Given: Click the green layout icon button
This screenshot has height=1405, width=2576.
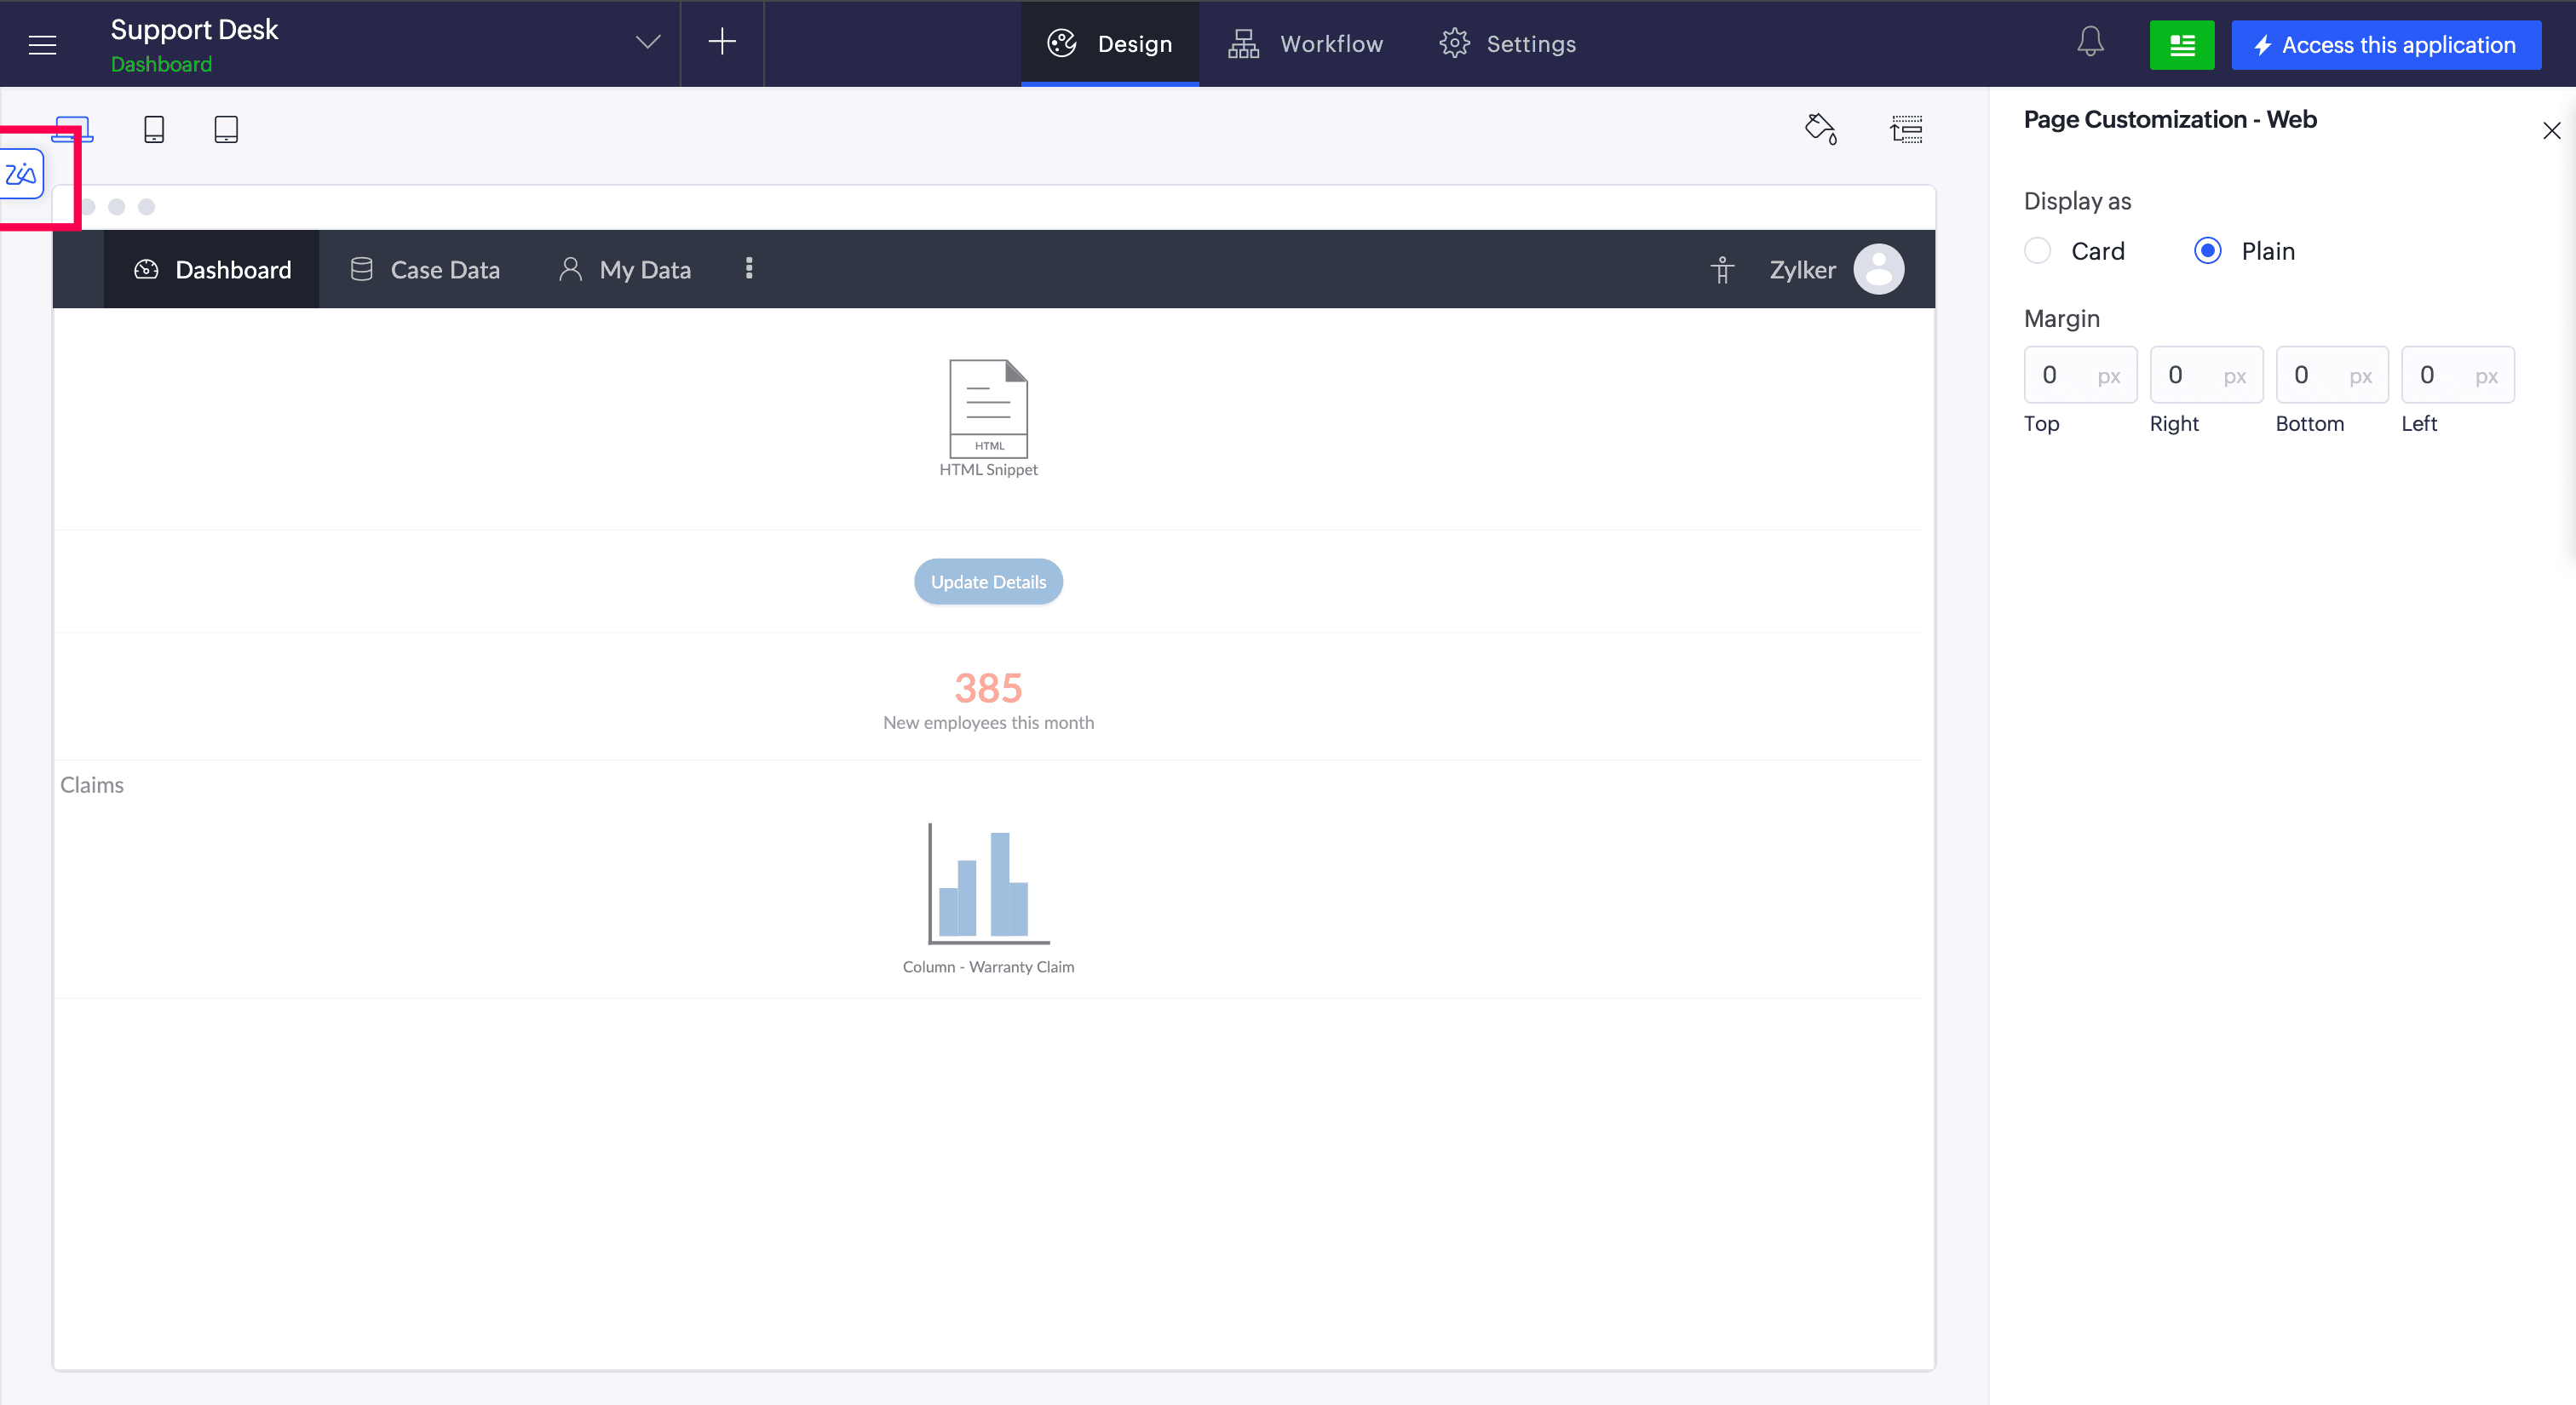Looking at the screenshot, I should pos(2182,45).
